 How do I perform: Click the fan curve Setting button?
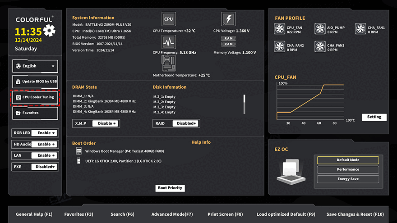pyautogui.click(x=374, y=117)
